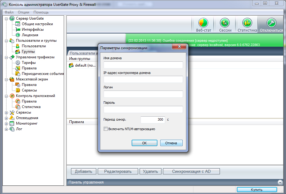
Task: Open Правила icon under Межсетевой экран
Action: [x=18, y=85]
